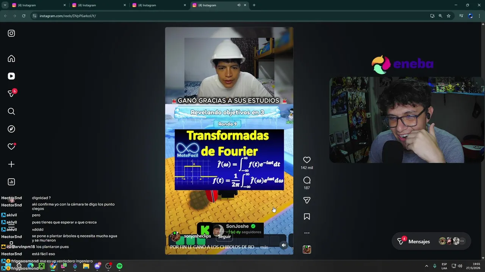The width and height of the screenshot is (485, 272).
Task: Open the Chrome three-dot menu
Action: pos(480,16)
